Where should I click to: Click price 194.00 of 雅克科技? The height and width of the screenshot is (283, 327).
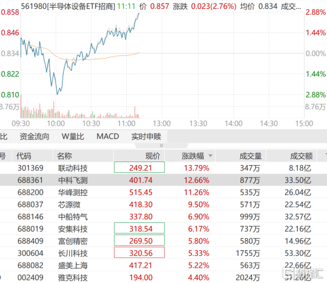(140, 278)
